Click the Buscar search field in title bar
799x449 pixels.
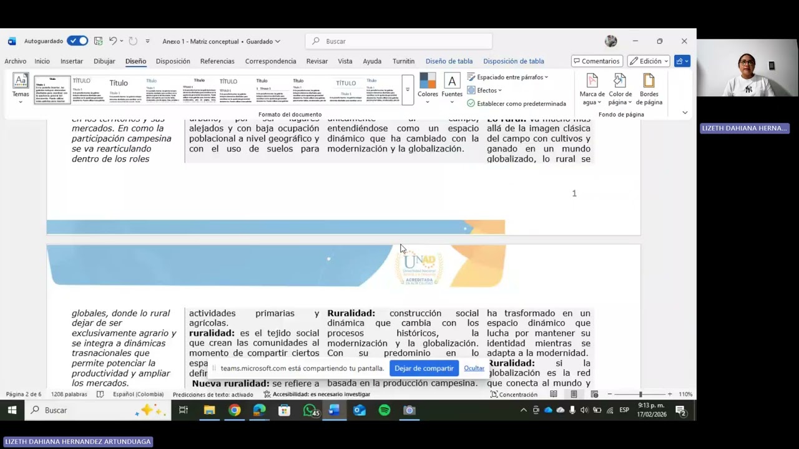(x=399, y=41)
